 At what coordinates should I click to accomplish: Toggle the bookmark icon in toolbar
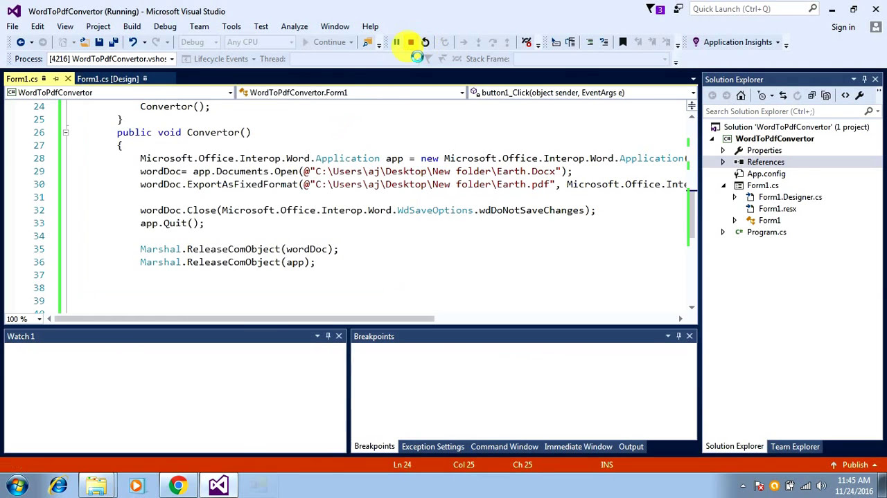(622, 42)
